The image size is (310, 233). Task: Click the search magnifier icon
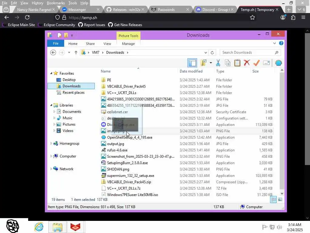pos(277,52)
